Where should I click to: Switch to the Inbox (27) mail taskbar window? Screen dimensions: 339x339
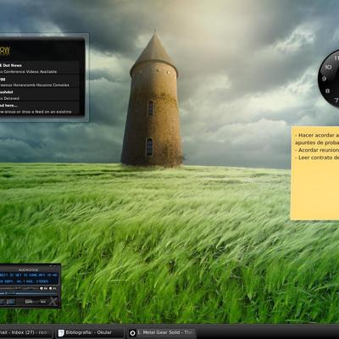pyautogui.click(x=26, y=332)
